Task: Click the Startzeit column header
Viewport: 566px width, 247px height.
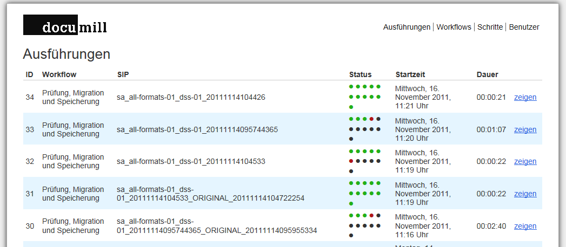Action: [x=410, y=74]
